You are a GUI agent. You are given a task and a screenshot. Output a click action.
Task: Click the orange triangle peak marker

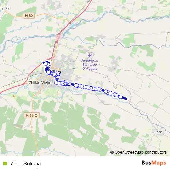tap(14, 96)
